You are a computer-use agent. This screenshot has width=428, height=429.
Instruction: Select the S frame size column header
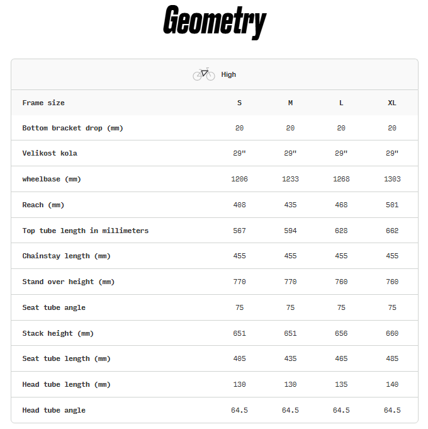239,103
